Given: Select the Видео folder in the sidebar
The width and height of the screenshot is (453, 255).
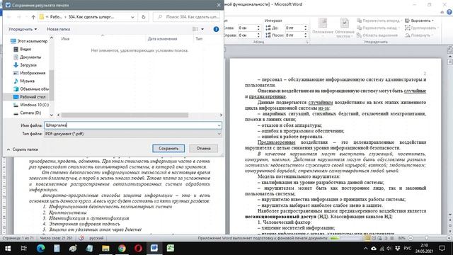Looking at the screenshot, I should (x=23, y=49).
